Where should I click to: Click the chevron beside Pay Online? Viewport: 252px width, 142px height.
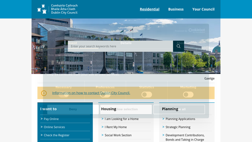tap(41, 119)
